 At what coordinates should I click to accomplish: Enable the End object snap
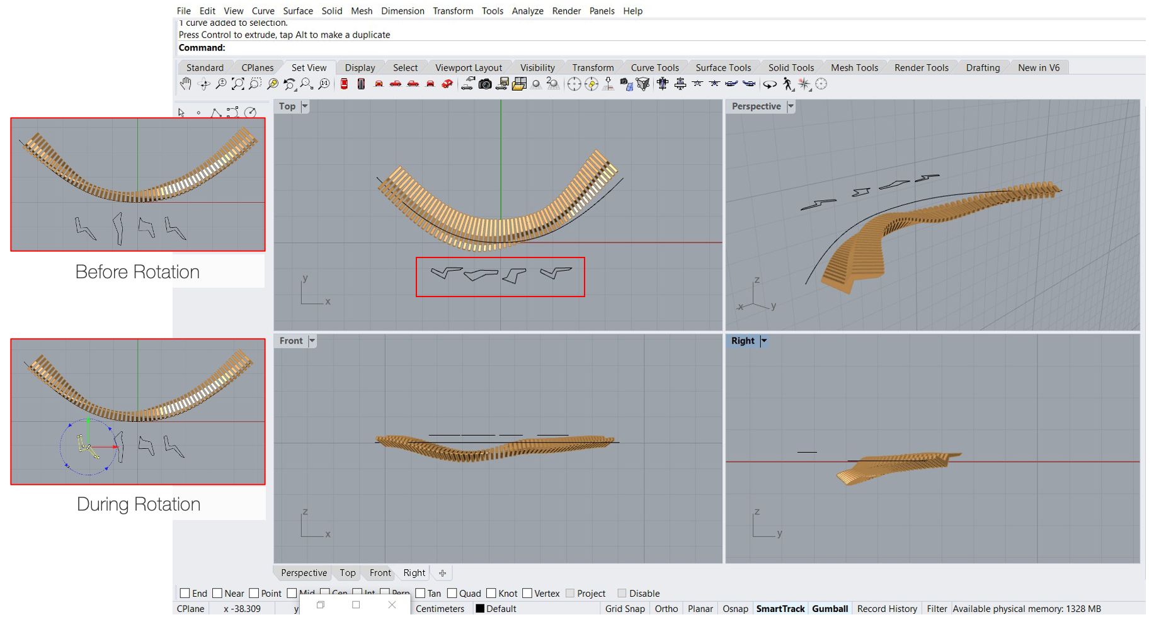(185, 593)
